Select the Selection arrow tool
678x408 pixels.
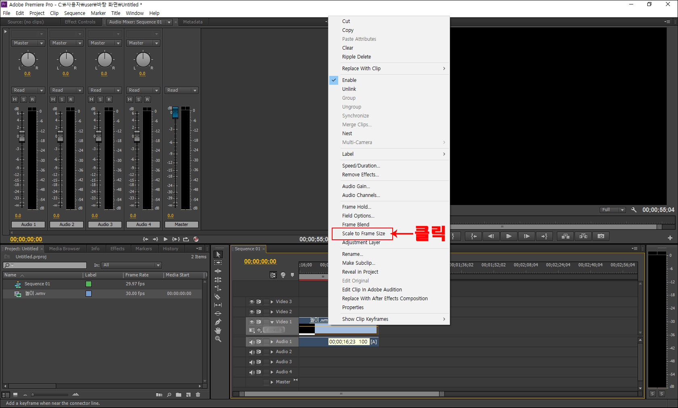(218, 254)
